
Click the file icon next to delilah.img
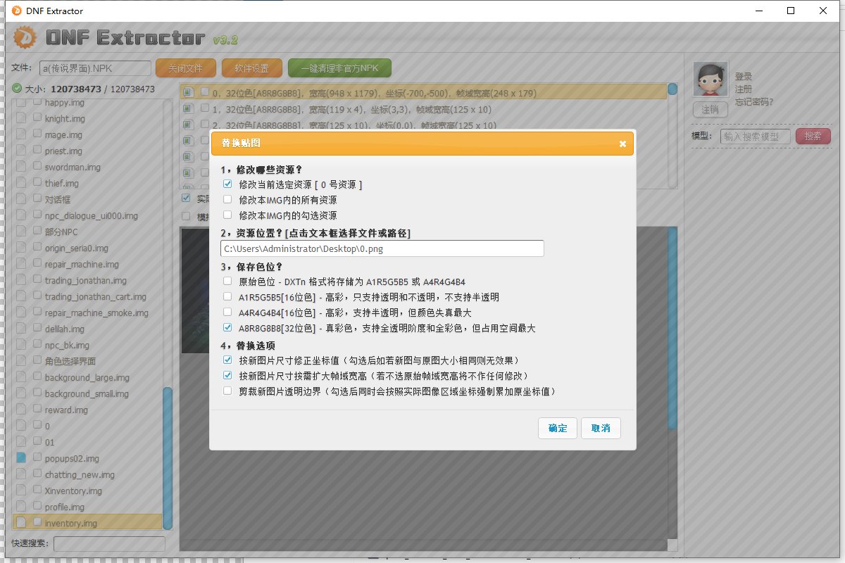click(x=21, y=329)
